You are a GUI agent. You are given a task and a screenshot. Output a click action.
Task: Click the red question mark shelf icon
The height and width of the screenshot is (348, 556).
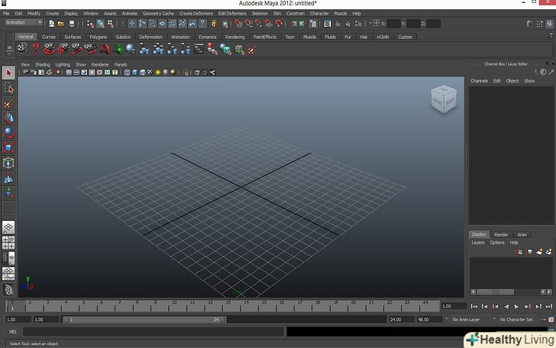(34, 49)
